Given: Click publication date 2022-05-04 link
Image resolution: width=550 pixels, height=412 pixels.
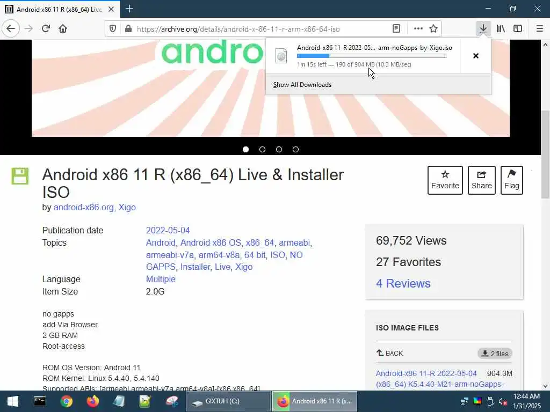Looking at the screenshot, I should coord(168,231).
